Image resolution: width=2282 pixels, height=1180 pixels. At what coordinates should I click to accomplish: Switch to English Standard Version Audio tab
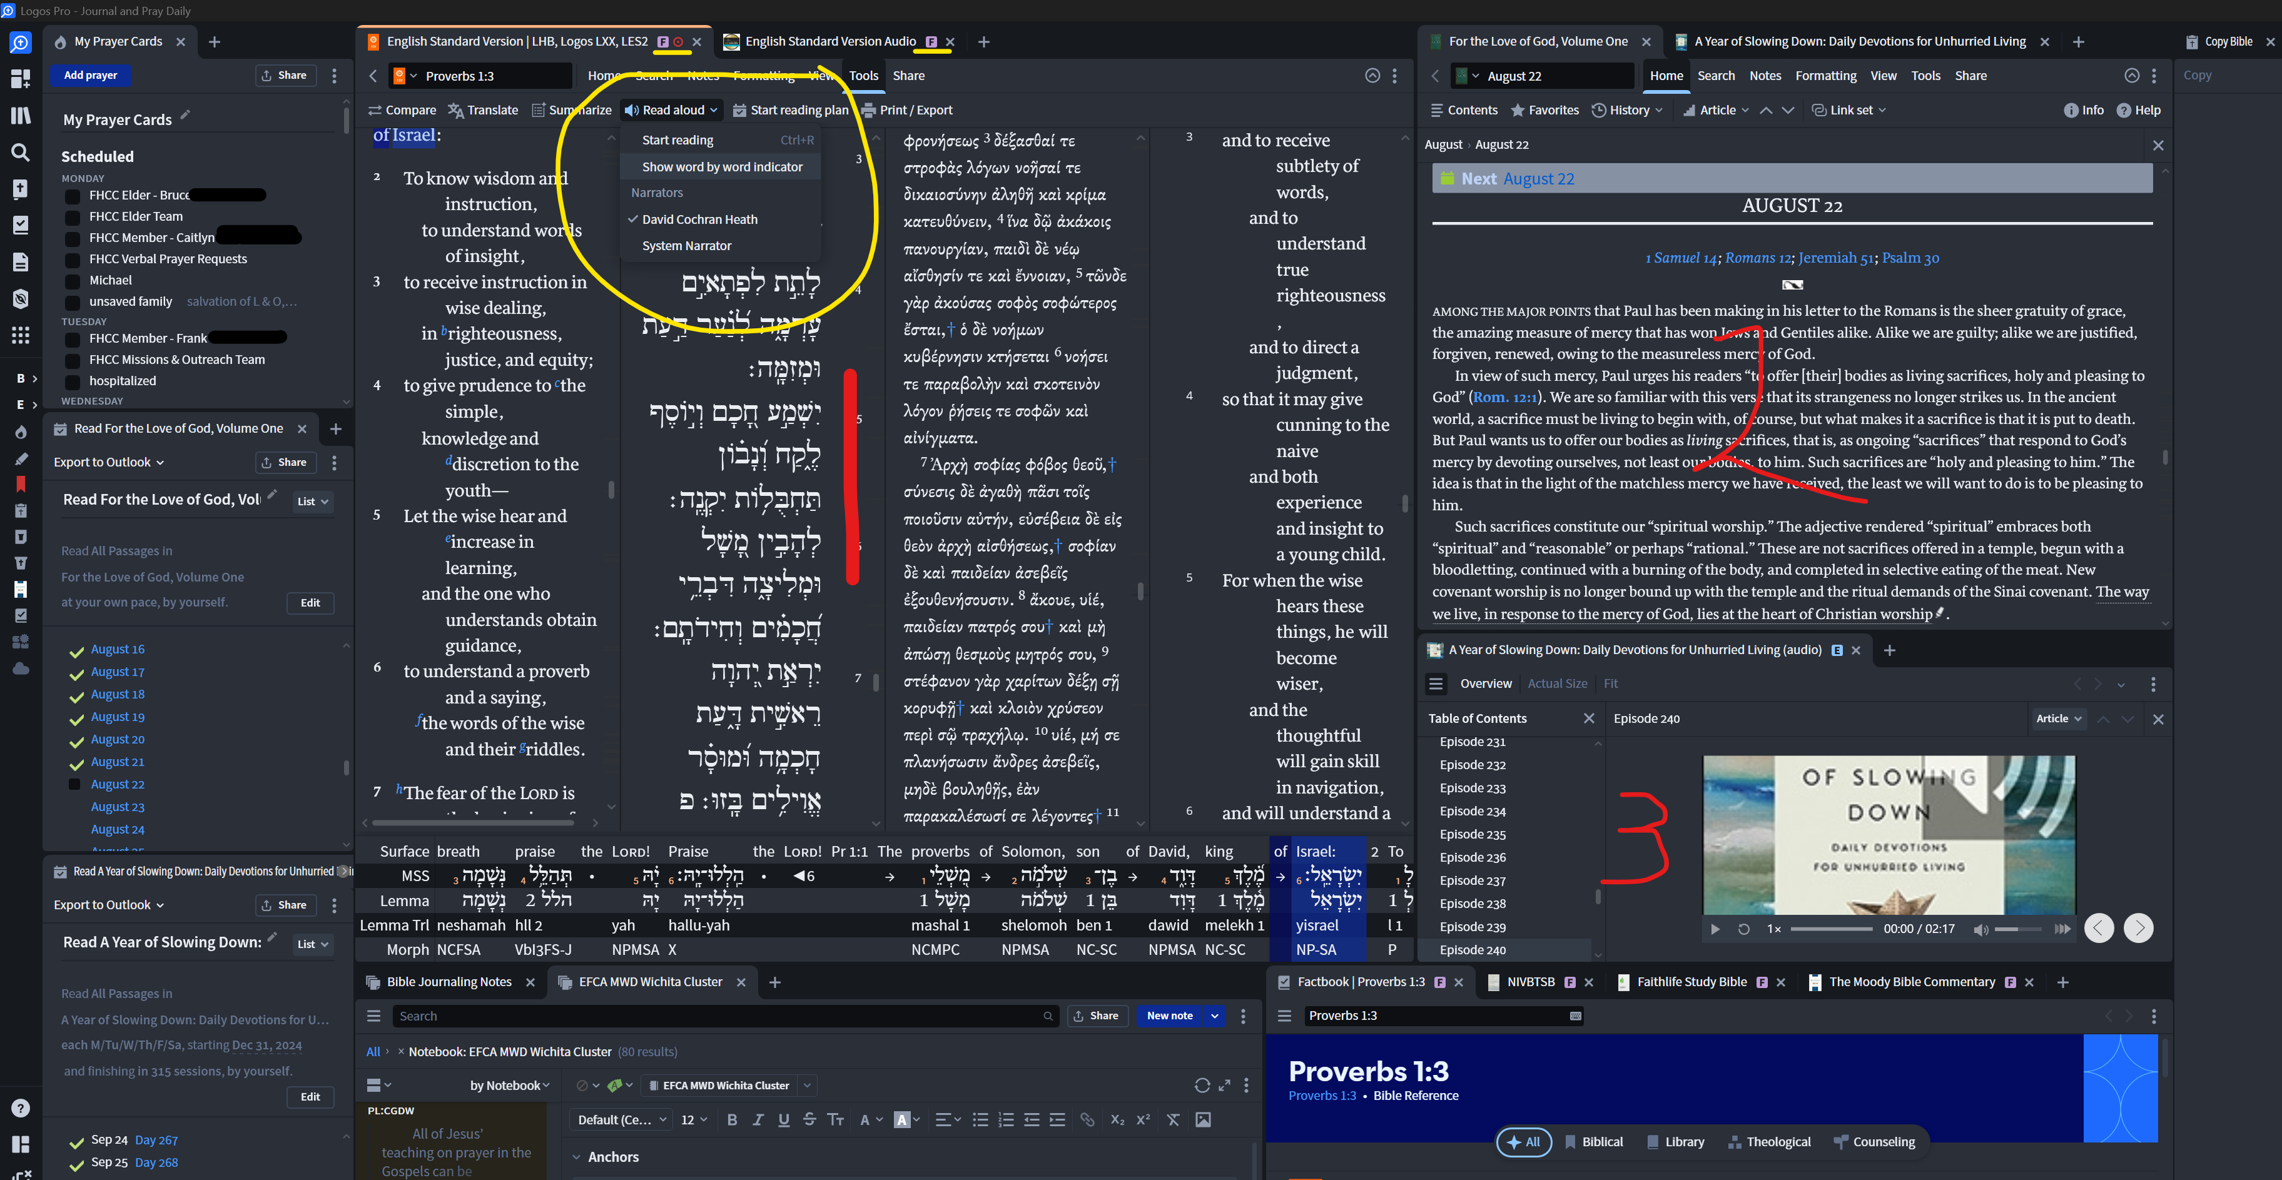[830, 42]
